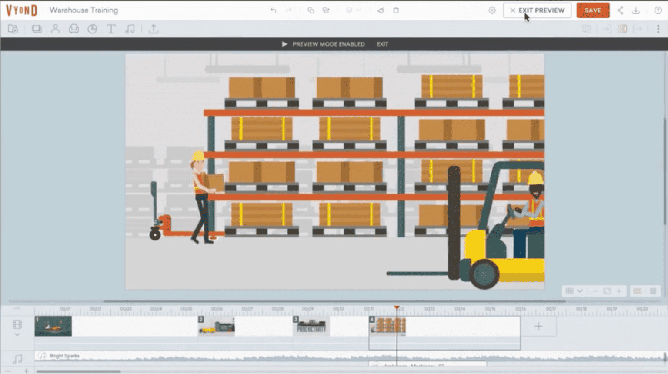Open the Props library
The width and height of the screenshot is (668, 374).
73,29
